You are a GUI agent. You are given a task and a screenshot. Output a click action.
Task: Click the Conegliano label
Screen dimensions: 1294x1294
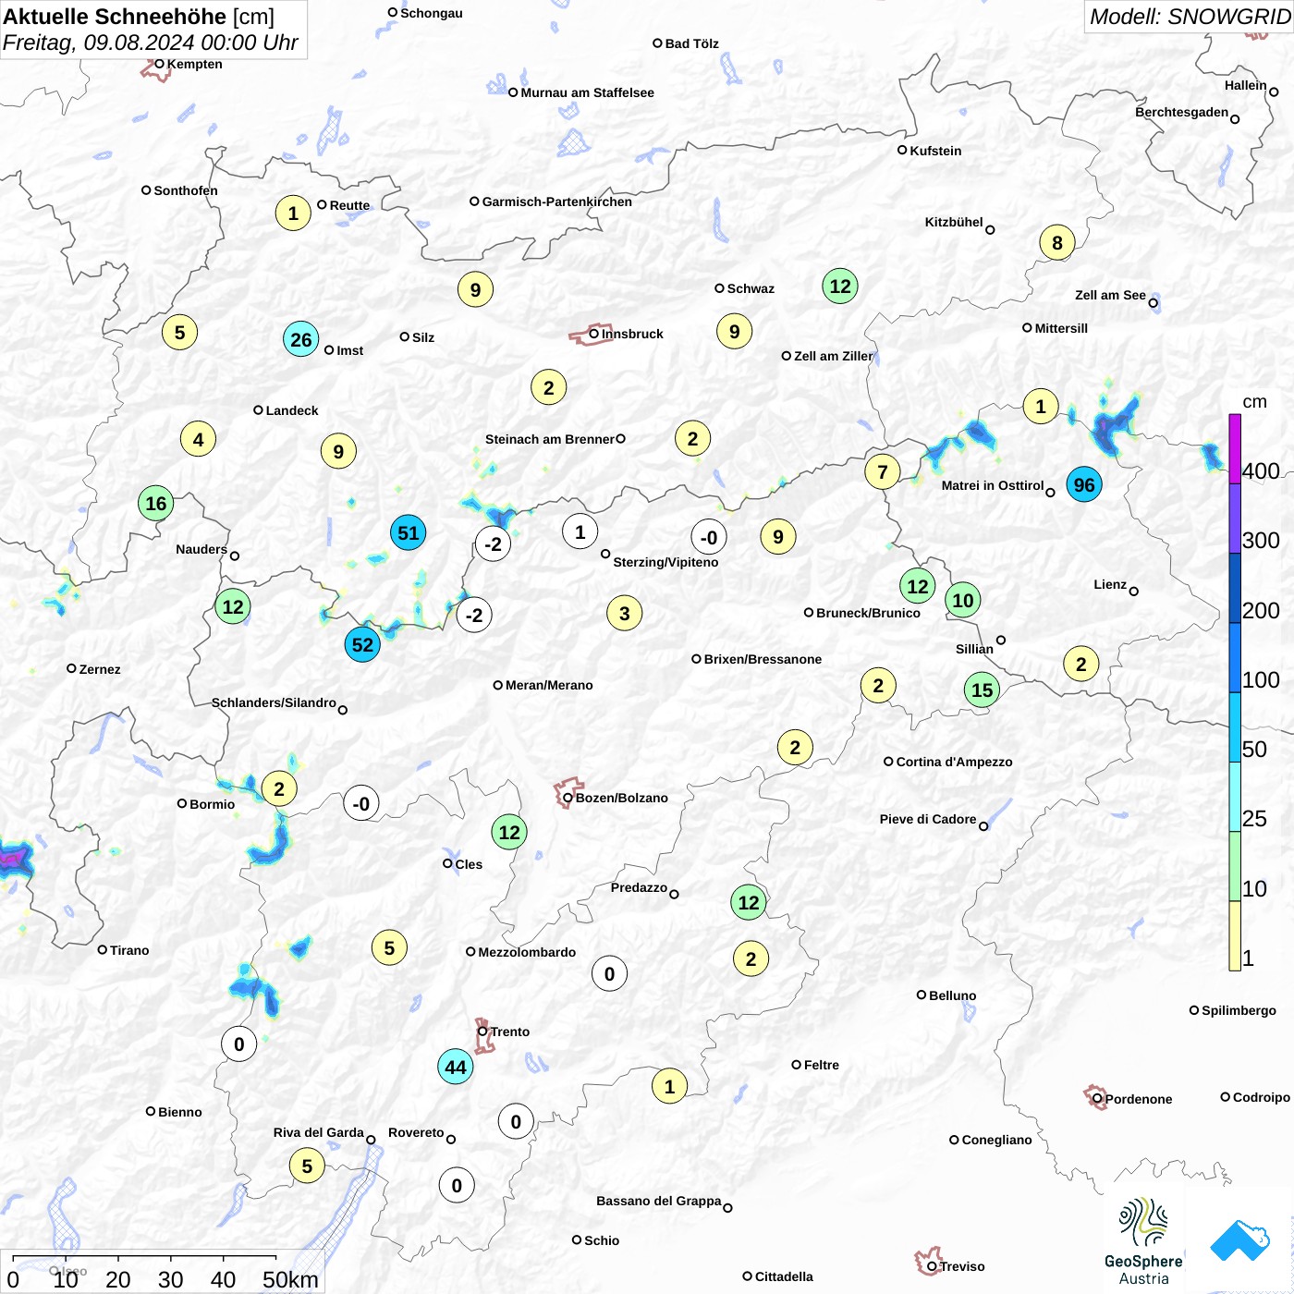pos(996,1140)
